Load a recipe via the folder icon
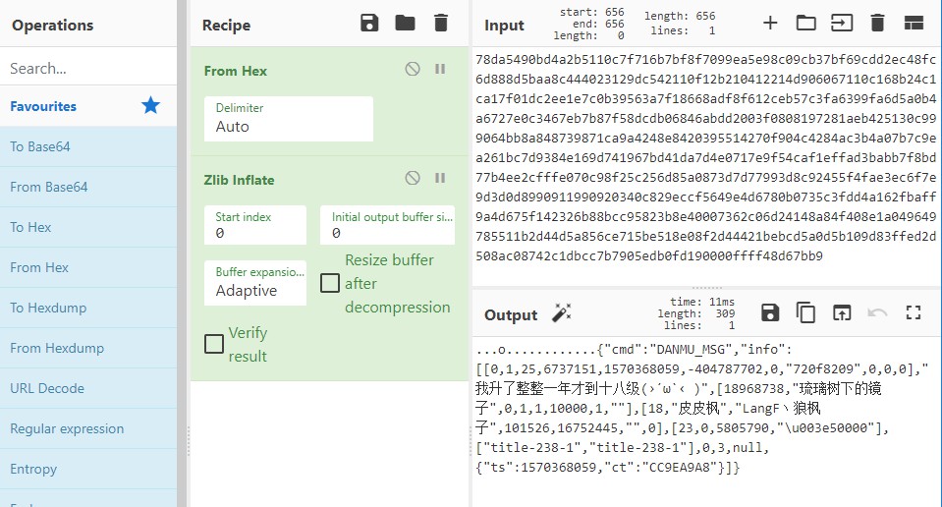 pos(405,23)
